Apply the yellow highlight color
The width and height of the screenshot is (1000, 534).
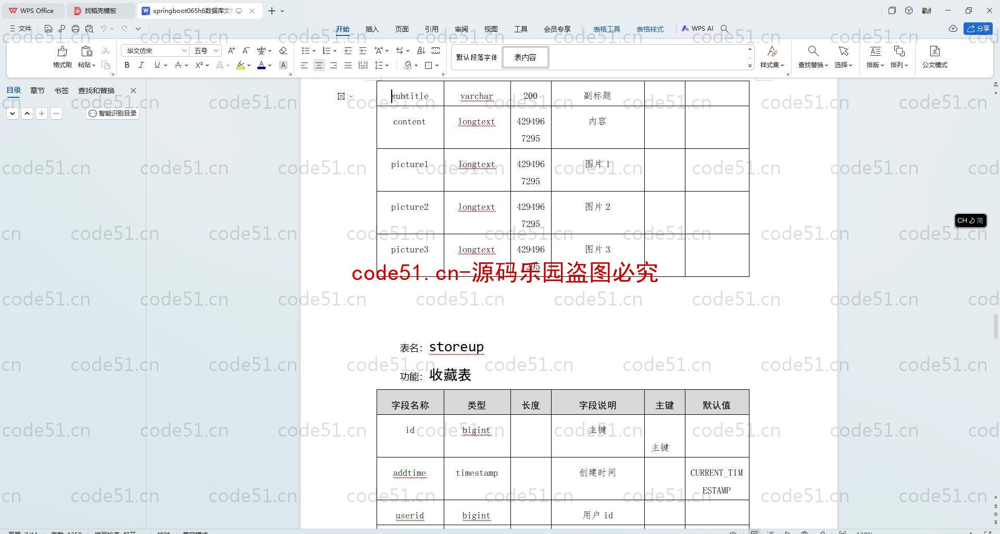click(x=240, y=65)
